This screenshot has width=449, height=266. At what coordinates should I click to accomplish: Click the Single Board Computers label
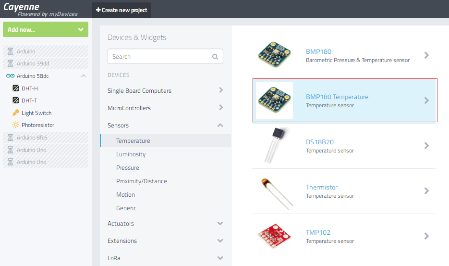(x=139, y=91)
